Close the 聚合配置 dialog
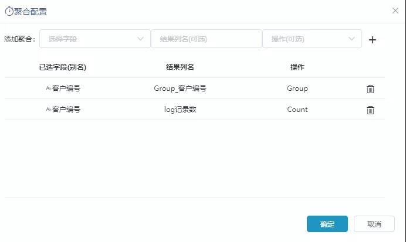The height and width of the screenshot is (242, 406). pyautogui.click(x=395, y=11)
